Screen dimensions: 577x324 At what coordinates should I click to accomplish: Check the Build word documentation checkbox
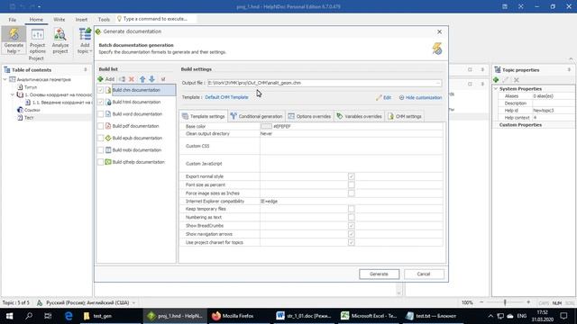[100, 114]
